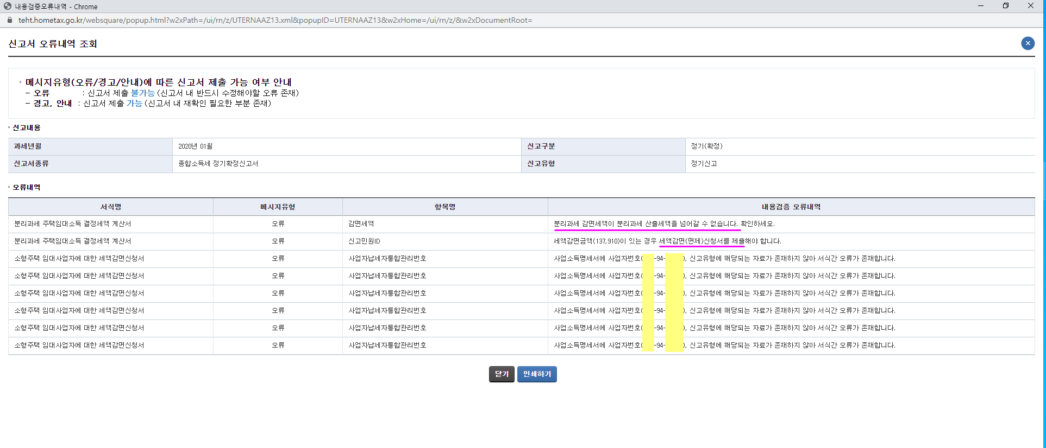Select the 서식명 column header
Screen dimensions: 1046x448
tap(111, 207)
